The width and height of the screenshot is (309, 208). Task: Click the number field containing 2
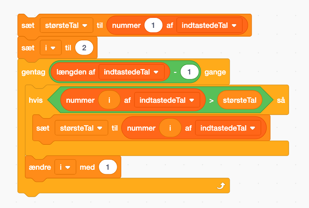pos(84,47)
